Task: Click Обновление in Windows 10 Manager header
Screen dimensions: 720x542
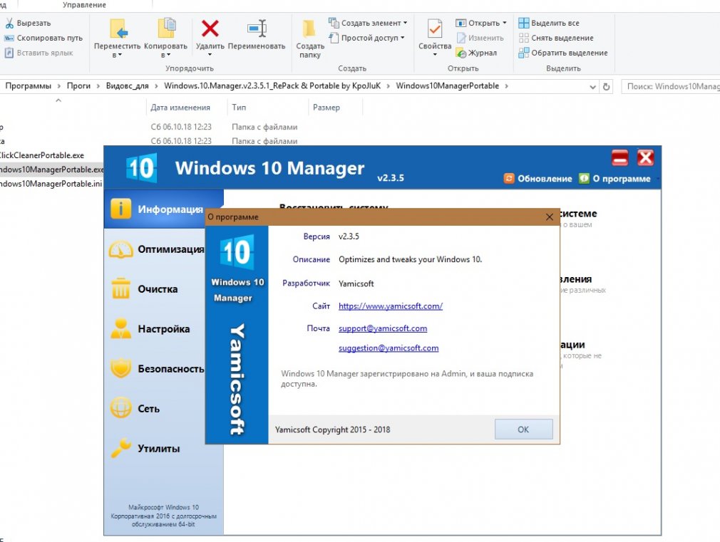Action: 538,179
